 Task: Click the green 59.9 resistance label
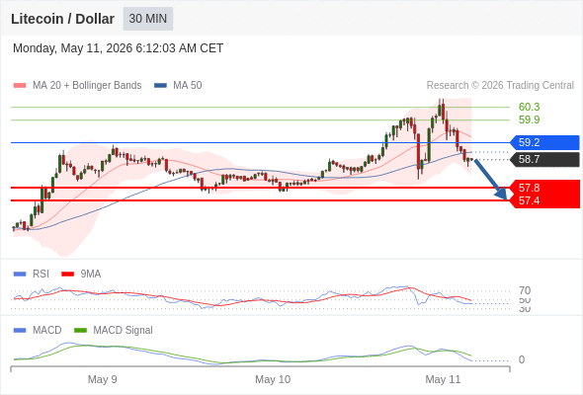coord(529,119)
